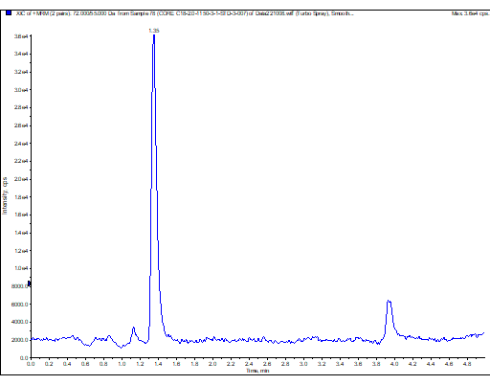Click the apex of the 1.35 min peak
Screen dimensions: 490x385
click(154, 35)
